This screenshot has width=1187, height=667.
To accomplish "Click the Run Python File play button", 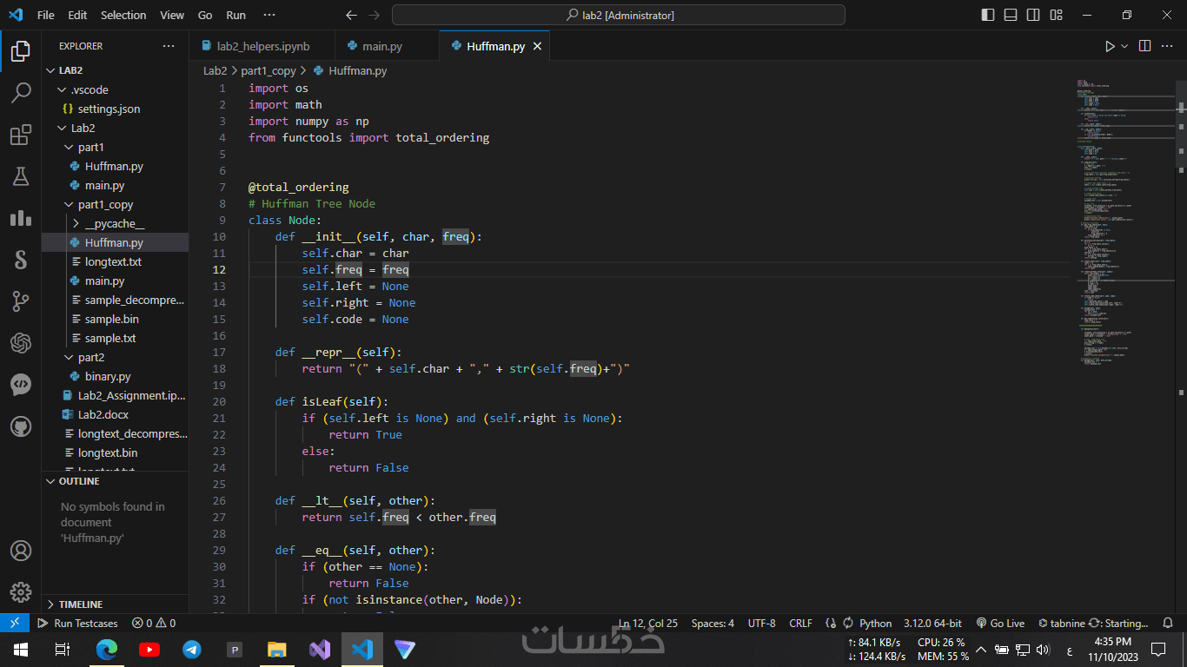I will pyautogui.click(x=1110, y=47).
